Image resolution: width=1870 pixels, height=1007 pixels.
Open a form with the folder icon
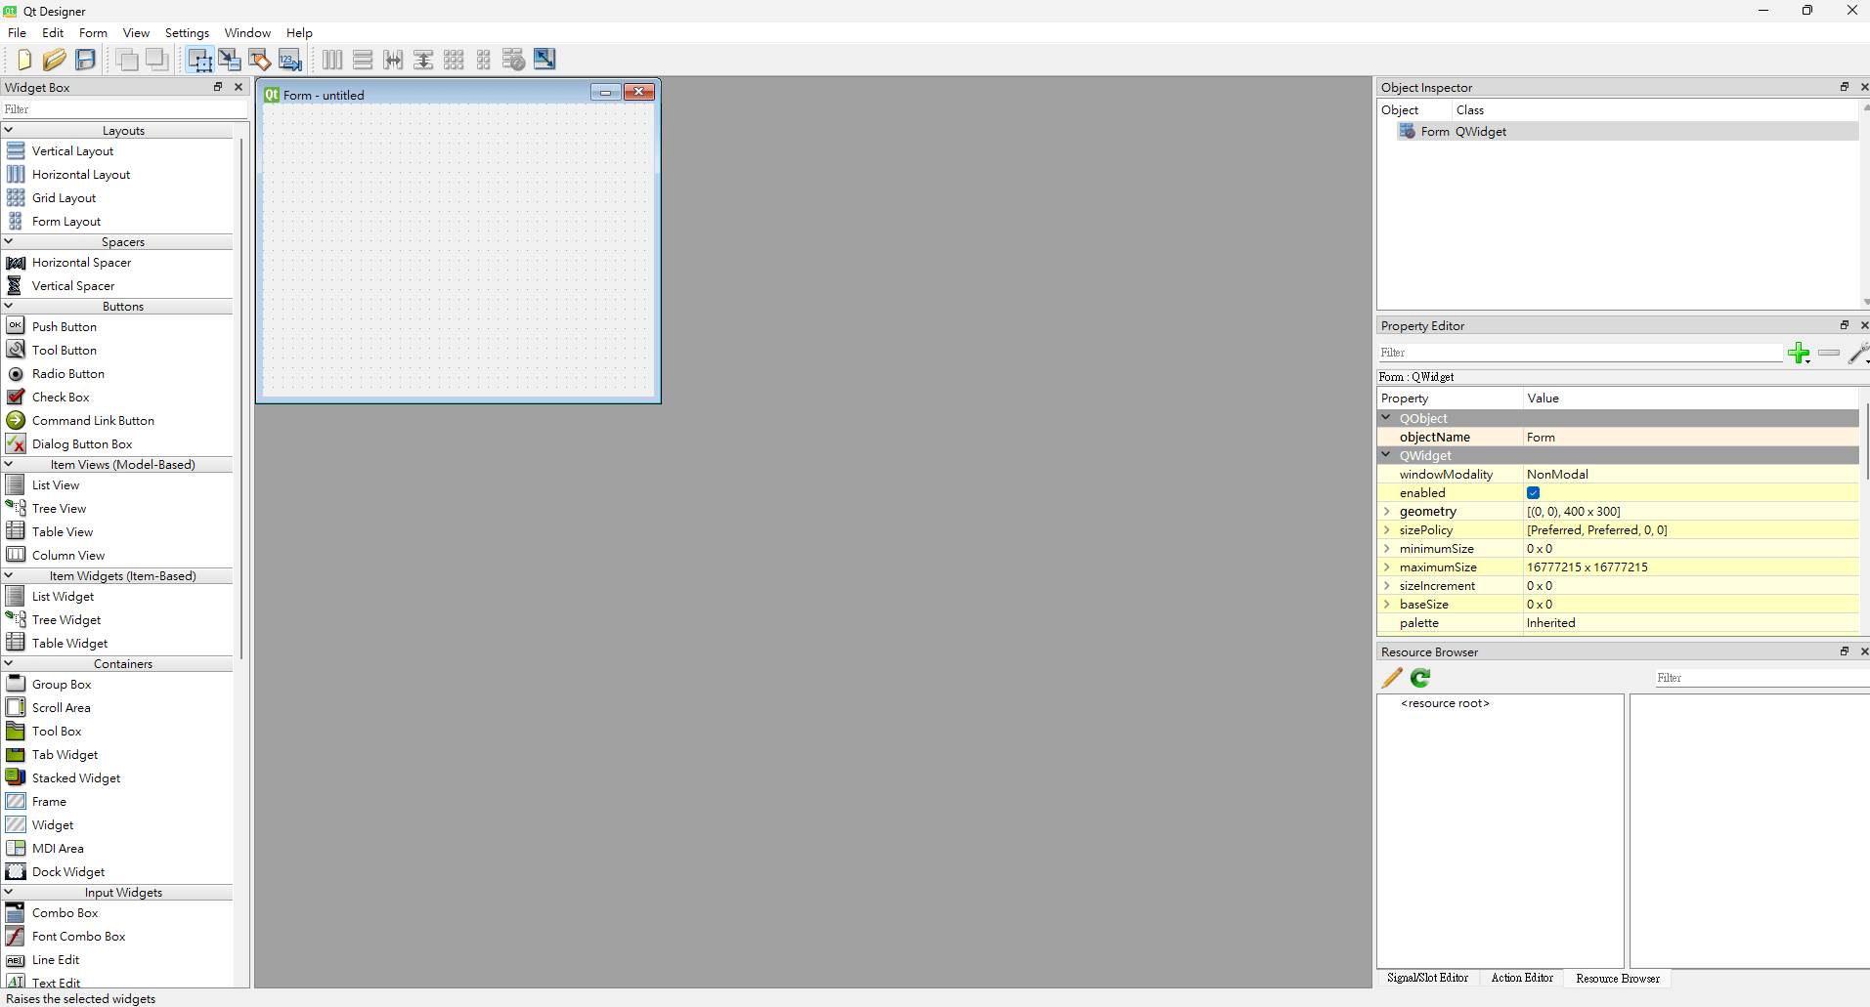tap(55, 60)
